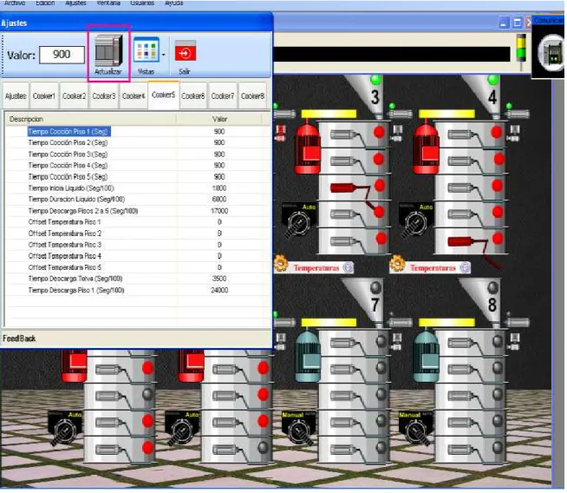Image resolution: width=567 pixels, height=493 pixels.
Task: Expand the Vistas dropdown arrow
Action: (164, 55)
